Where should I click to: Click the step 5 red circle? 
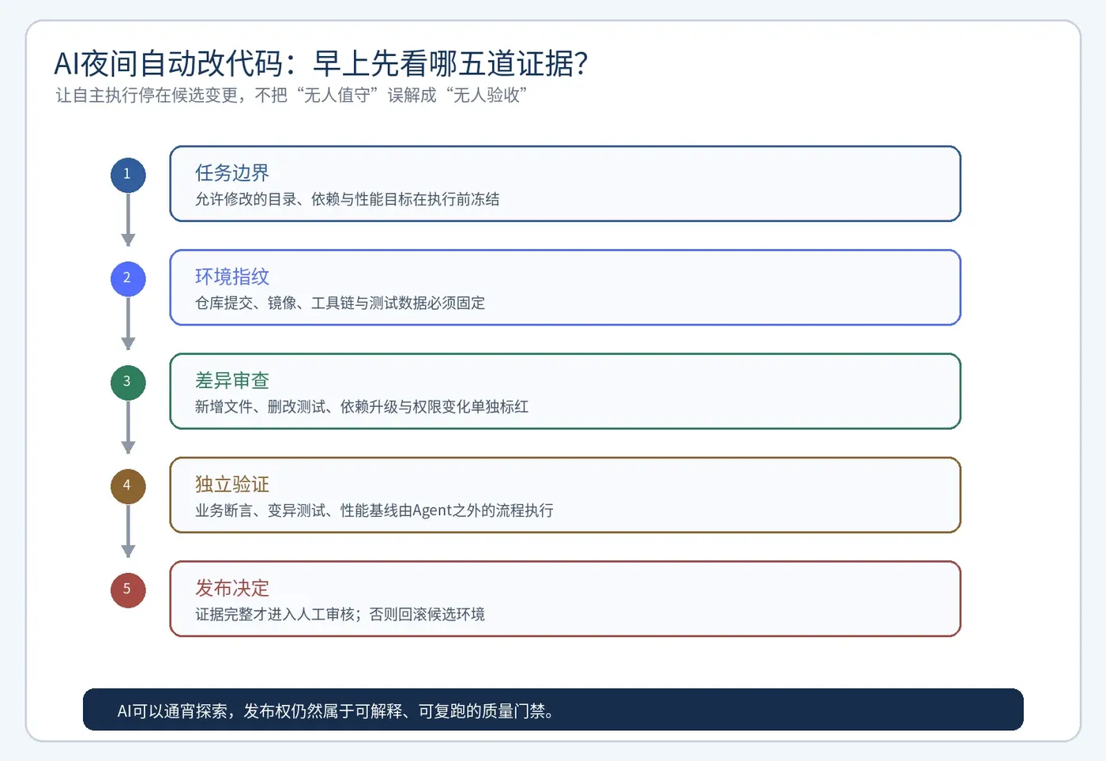[x=128, y=590]
